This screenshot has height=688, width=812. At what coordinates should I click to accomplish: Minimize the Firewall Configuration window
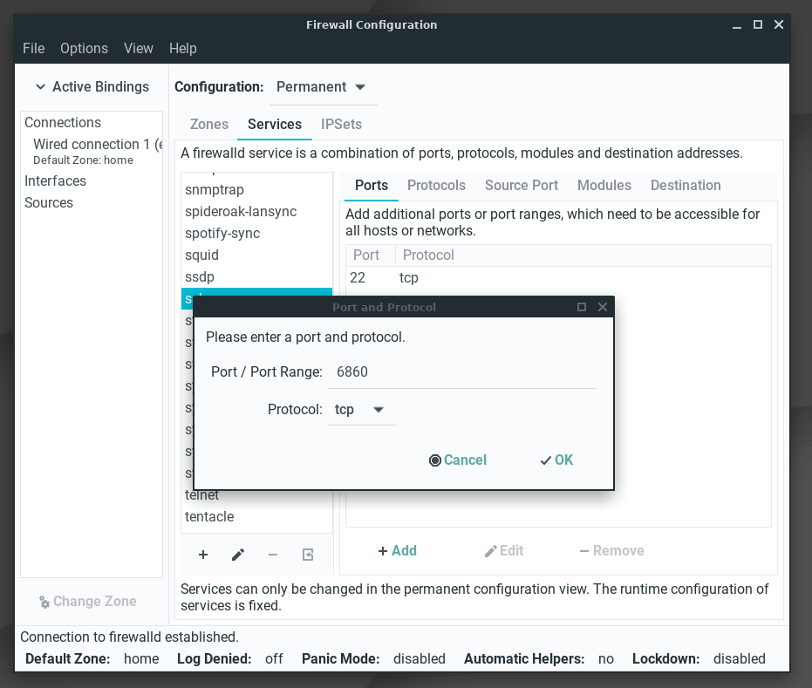tap(737, 24)
